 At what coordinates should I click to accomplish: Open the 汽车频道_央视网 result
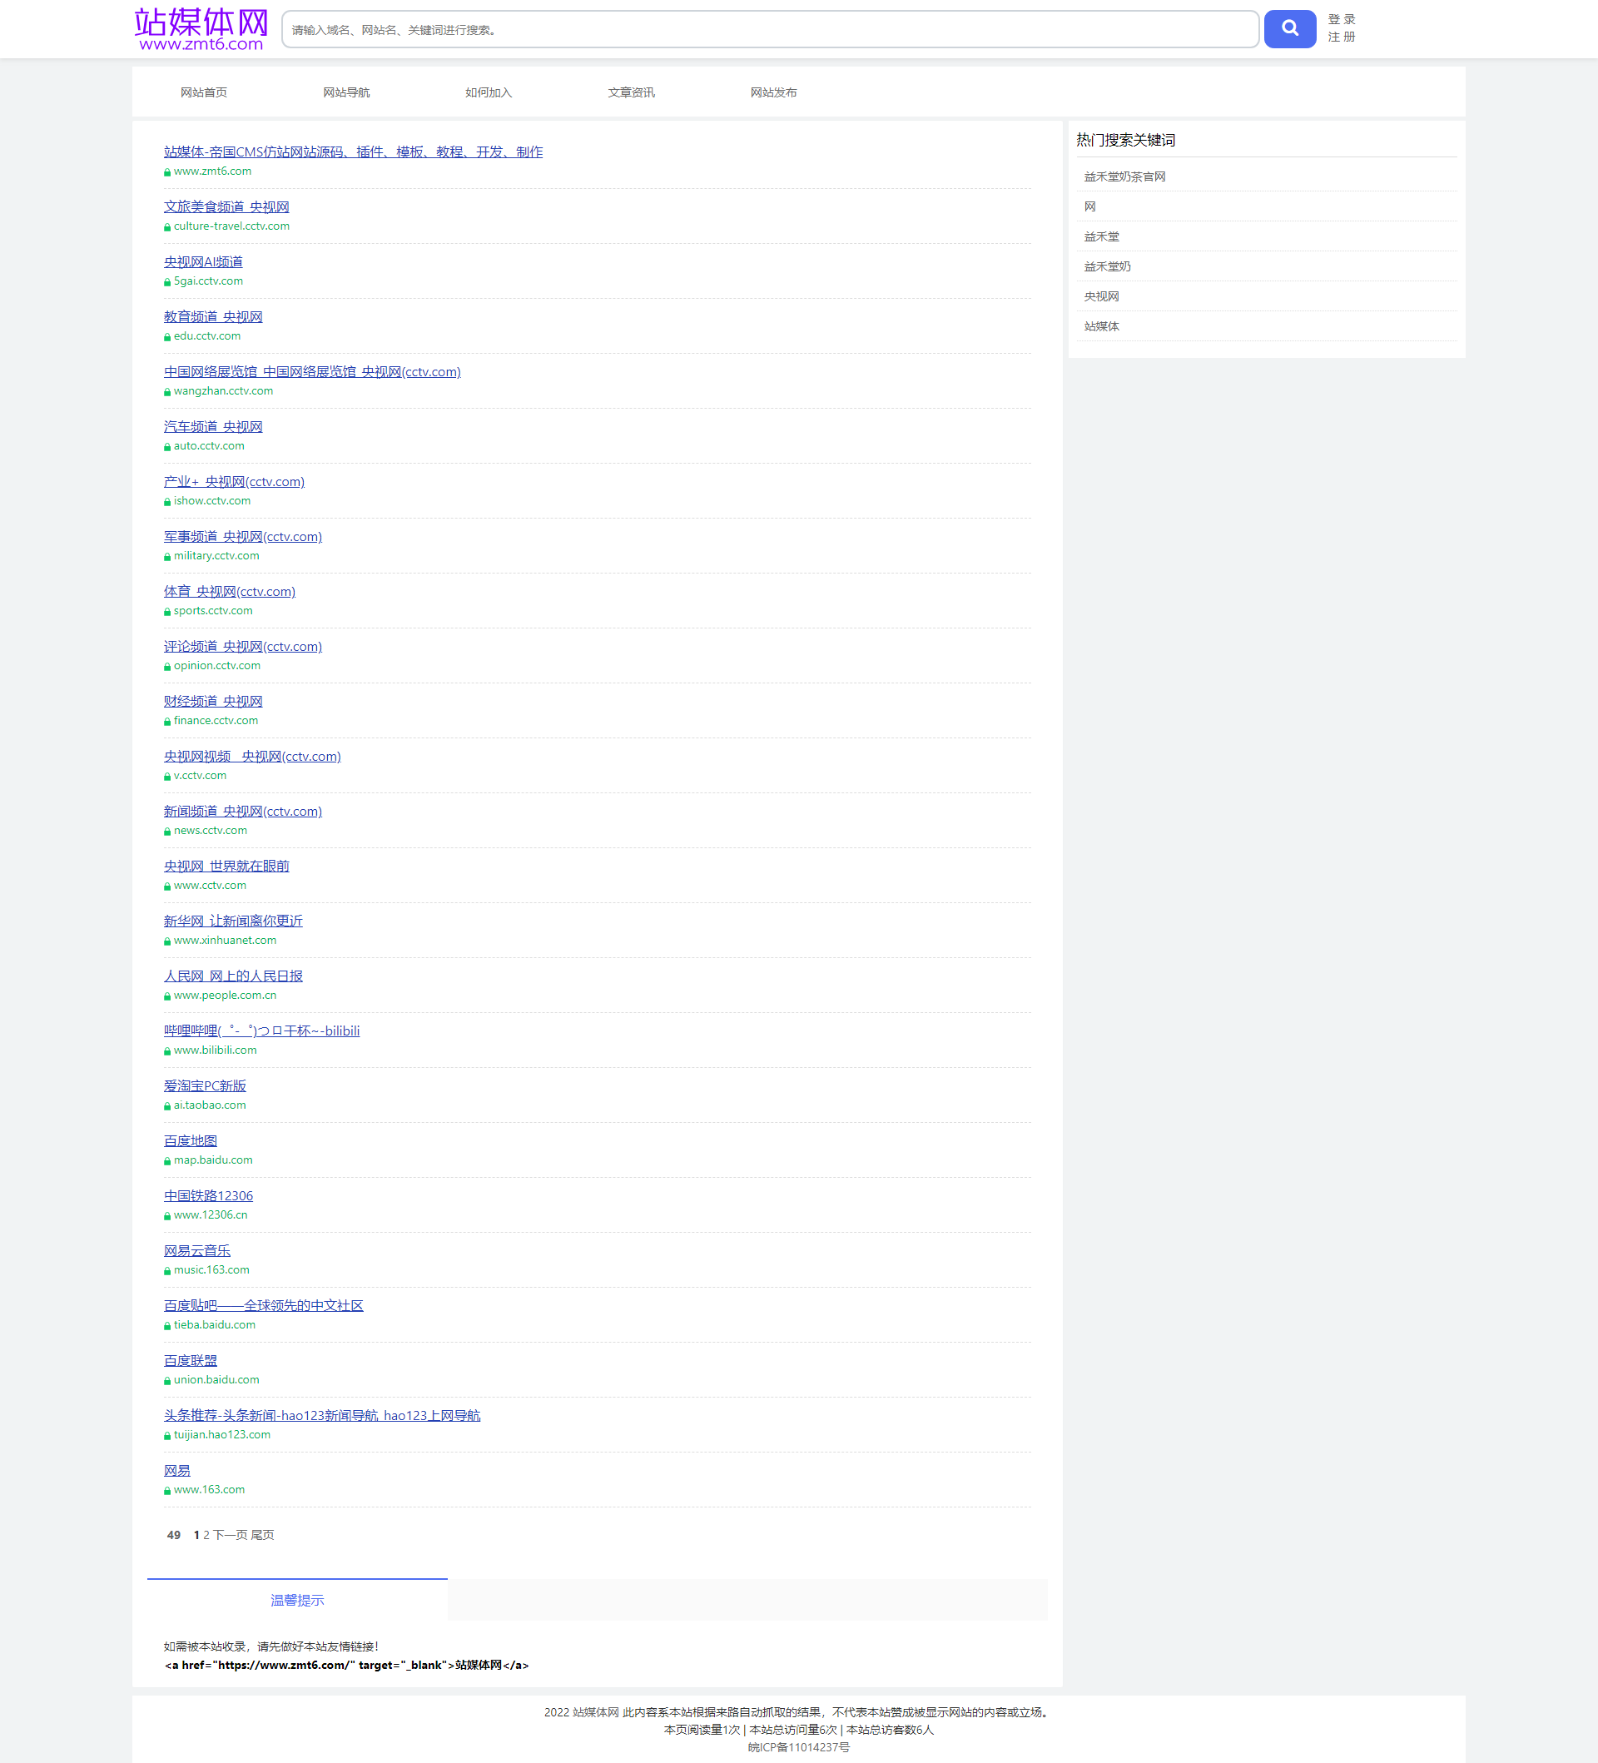coord(213,427)
